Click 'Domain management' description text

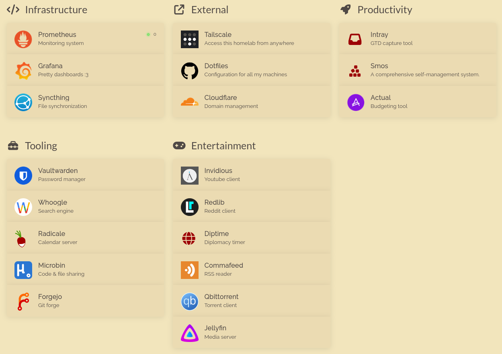click(x=231, y=106)
